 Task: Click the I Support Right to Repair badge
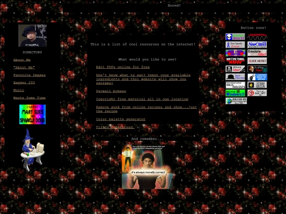257,77
